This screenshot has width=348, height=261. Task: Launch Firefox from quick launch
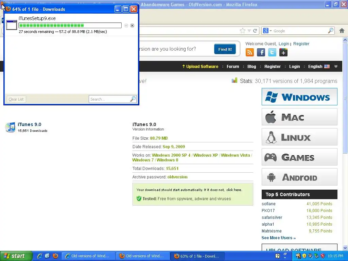[x=55, y=256]
